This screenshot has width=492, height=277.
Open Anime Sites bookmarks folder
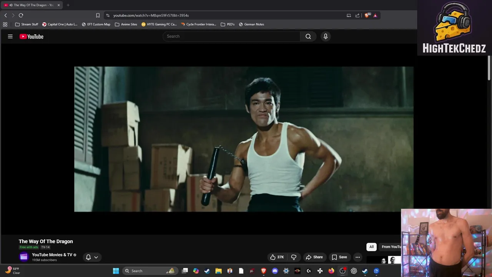click(x=126, y=24)
